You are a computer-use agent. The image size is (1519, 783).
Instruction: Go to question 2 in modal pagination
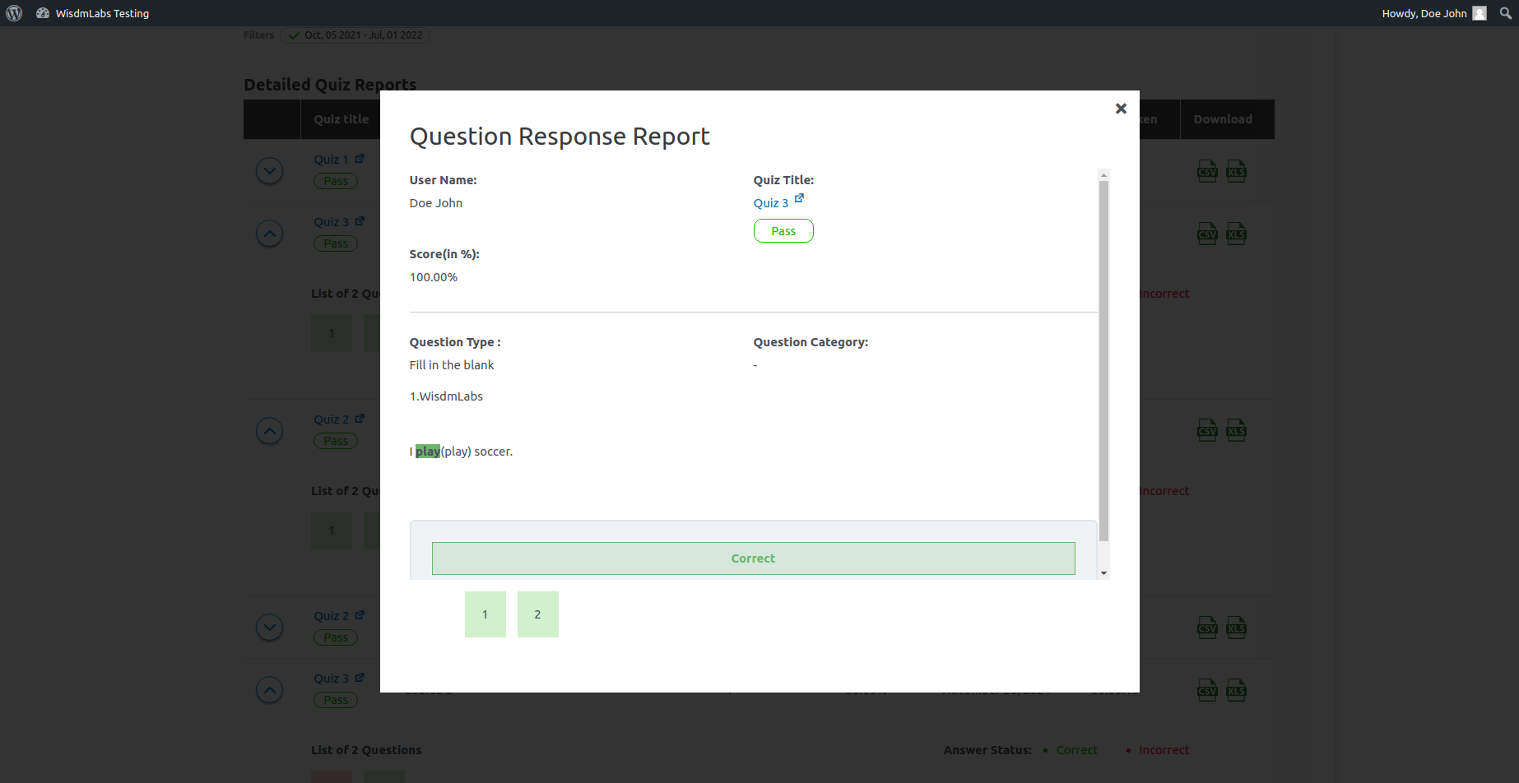tap(537, 614)
